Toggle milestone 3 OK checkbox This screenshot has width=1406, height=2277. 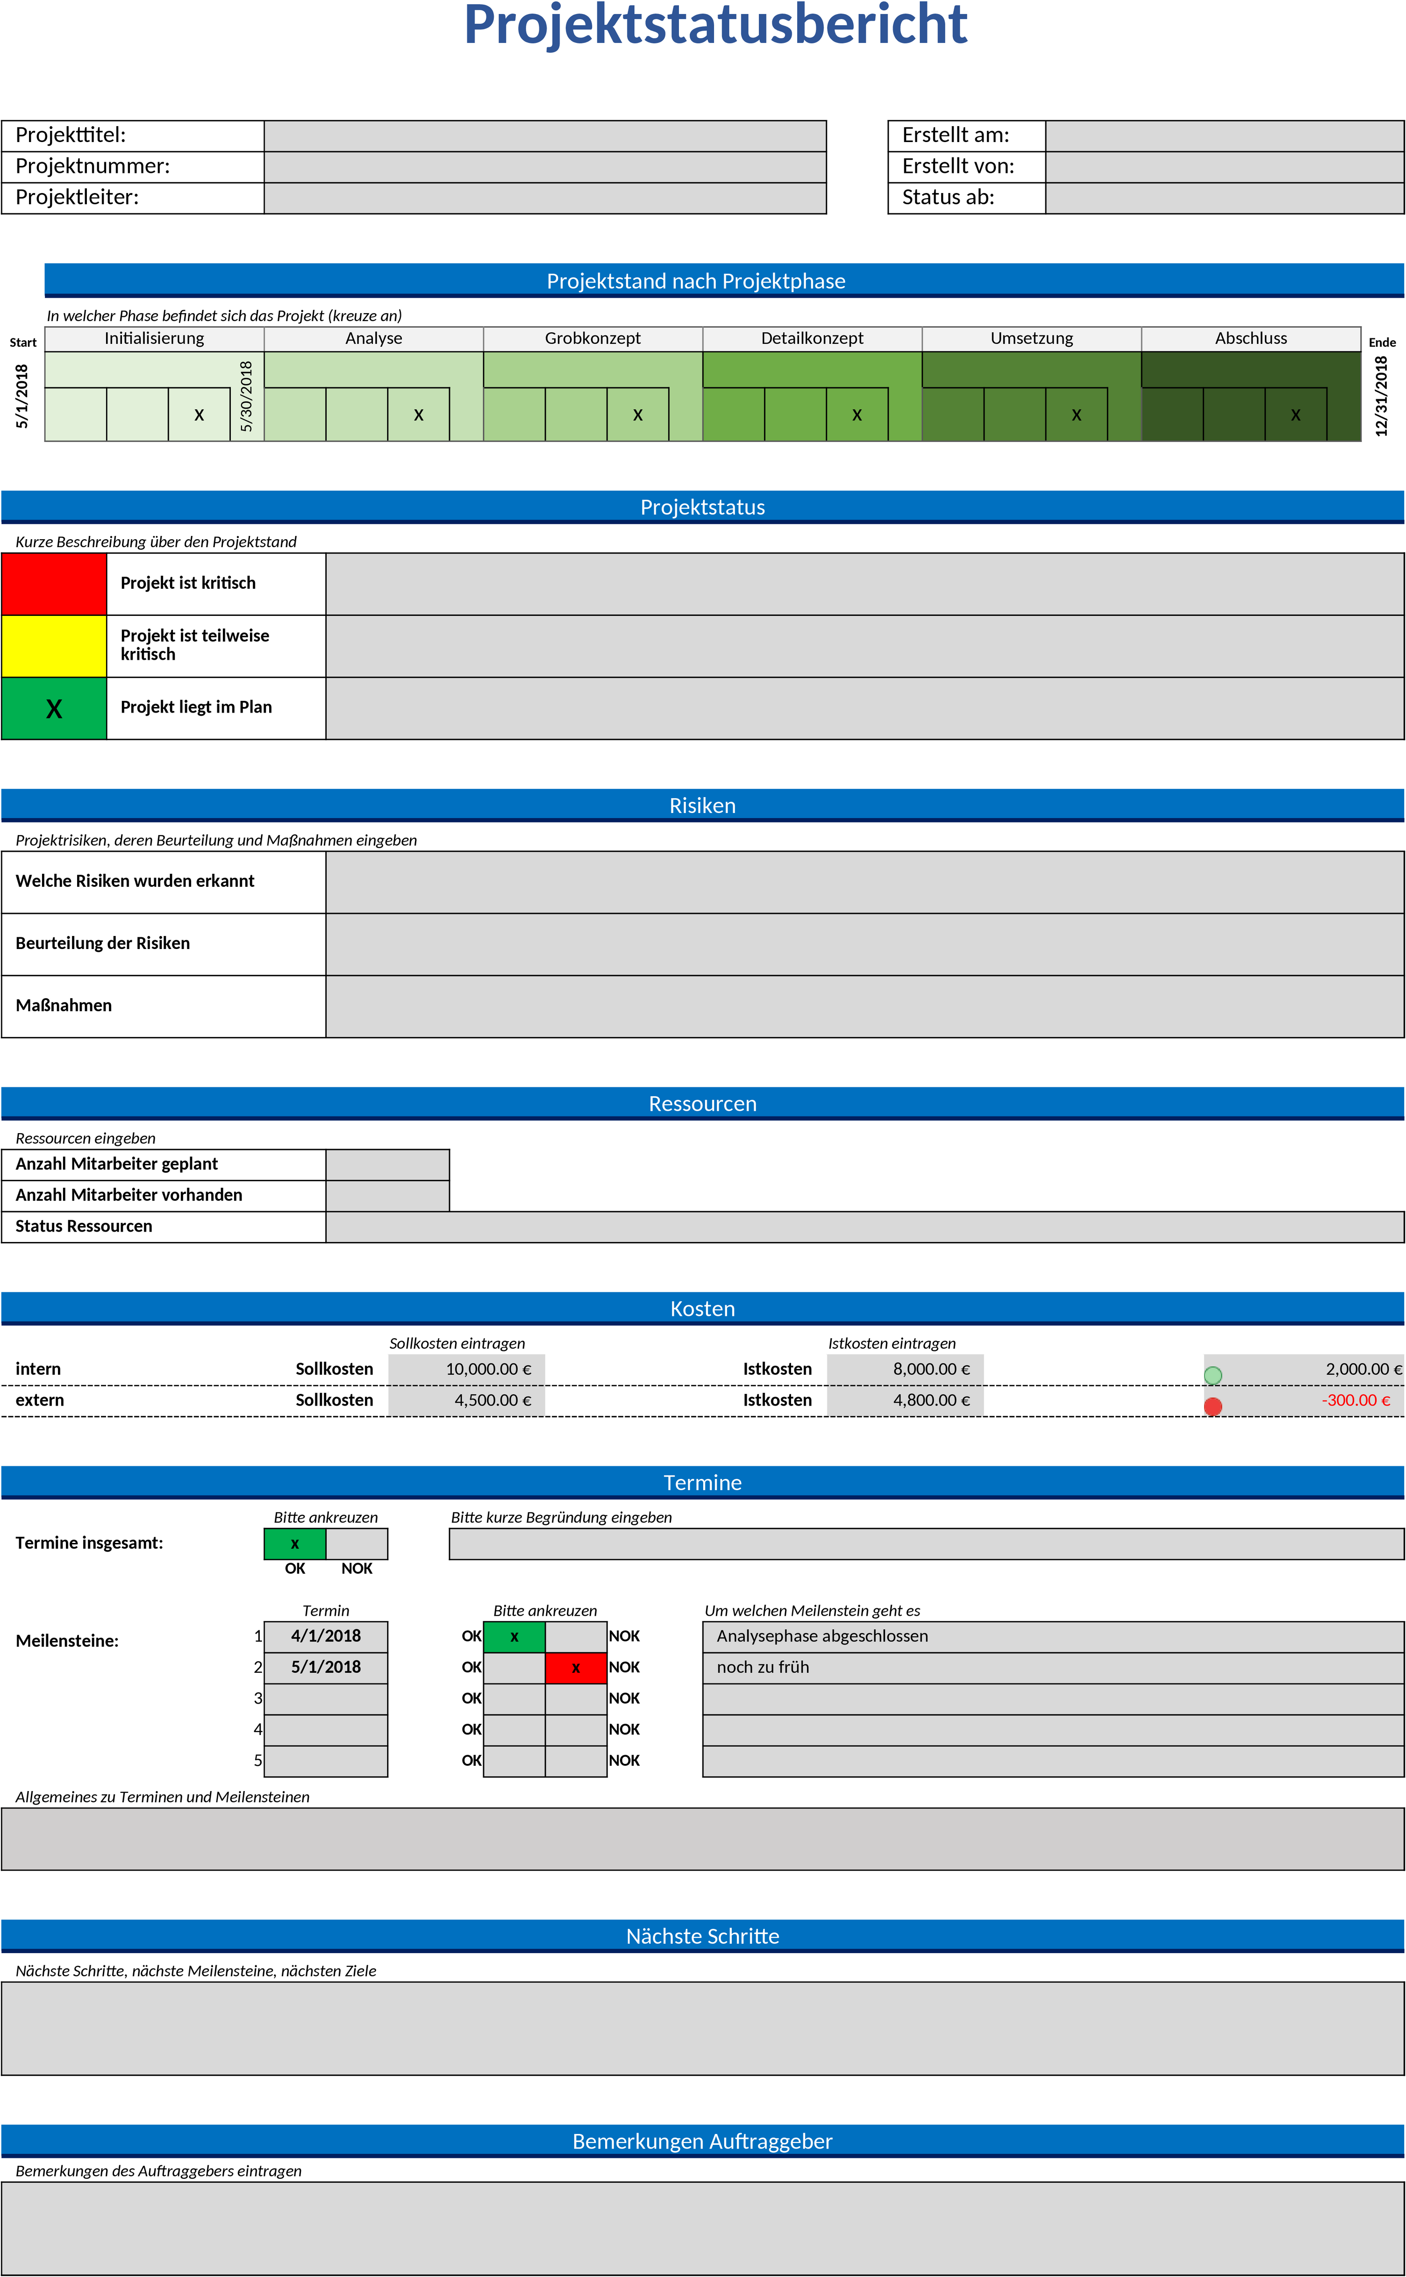click(x=514, y=1699)
